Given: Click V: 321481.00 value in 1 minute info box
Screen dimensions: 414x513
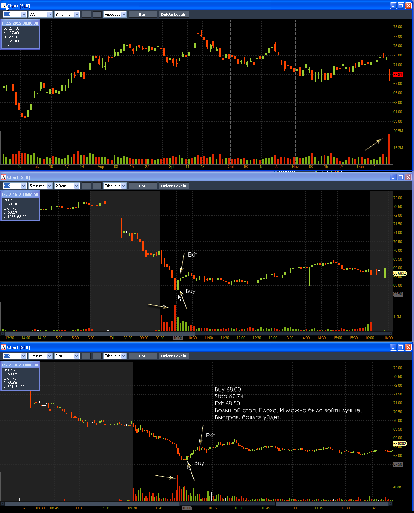Looking at the screenshot, I should click(14, 387).
